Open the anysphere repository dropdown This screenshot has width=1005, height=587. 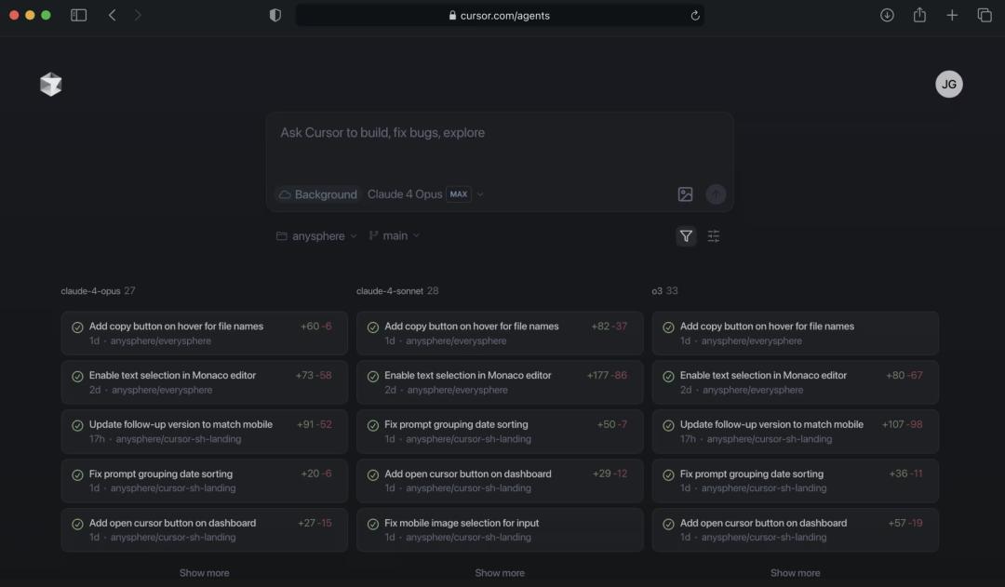coord(316,236)
